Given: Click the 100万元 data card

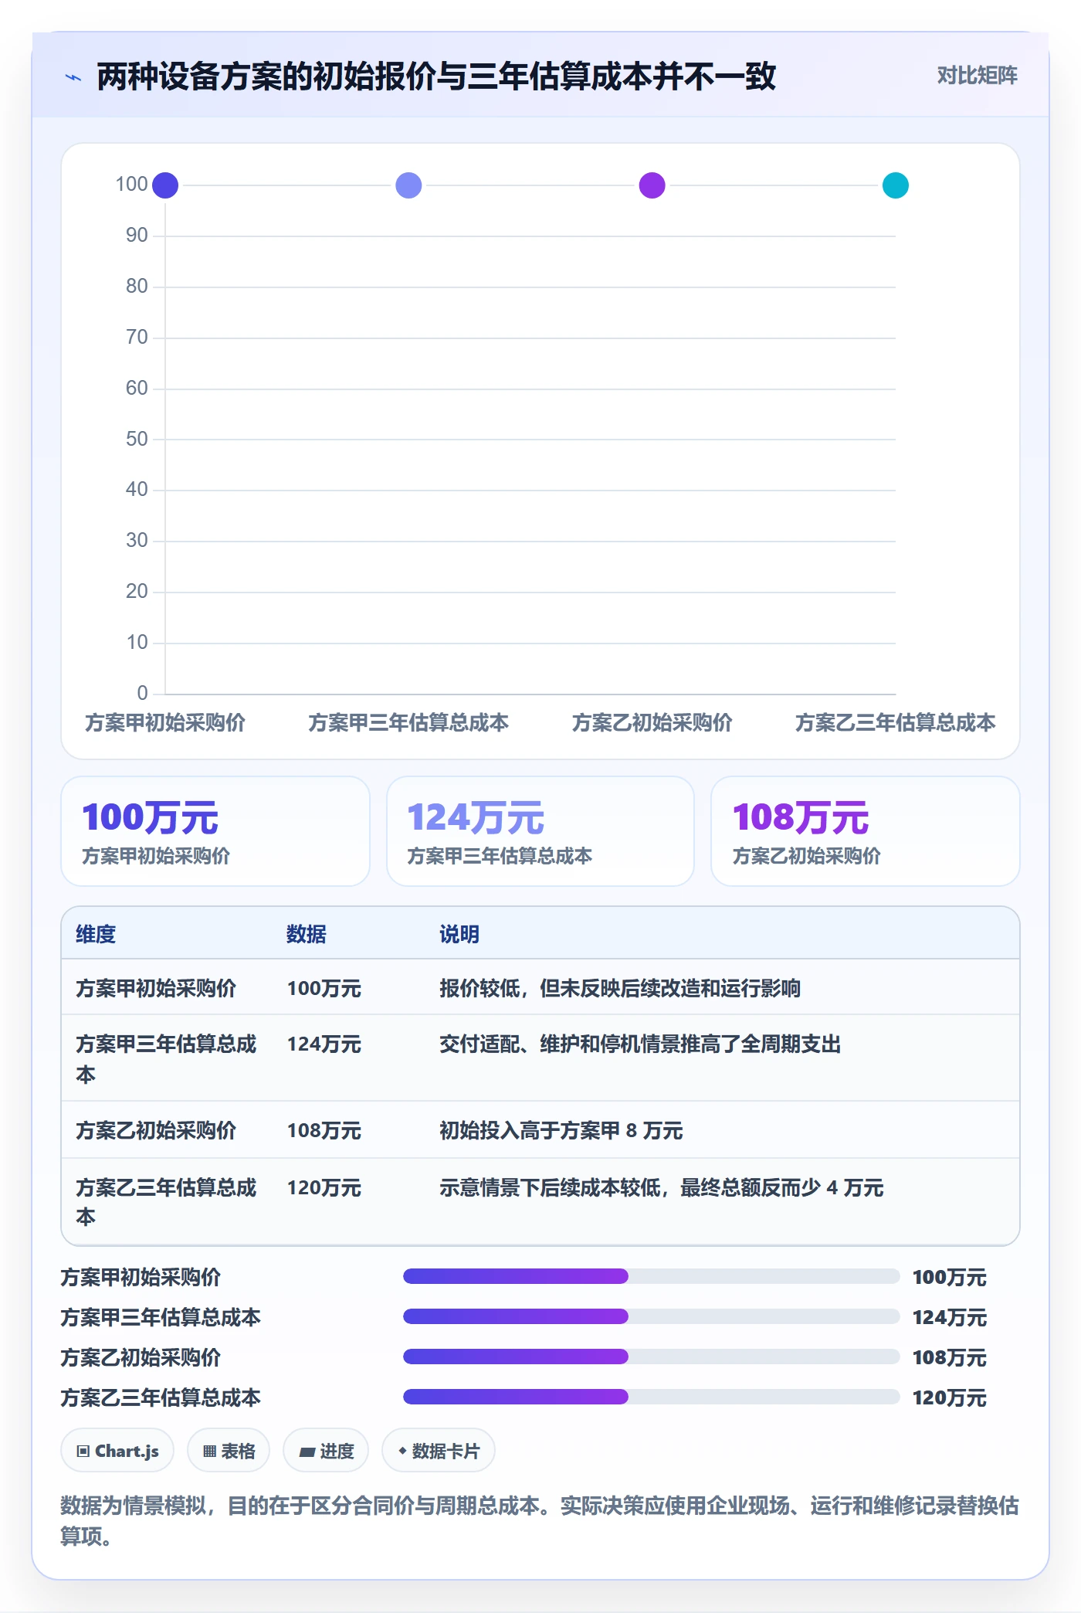Looking at the screenshot, I should [215, 831].
